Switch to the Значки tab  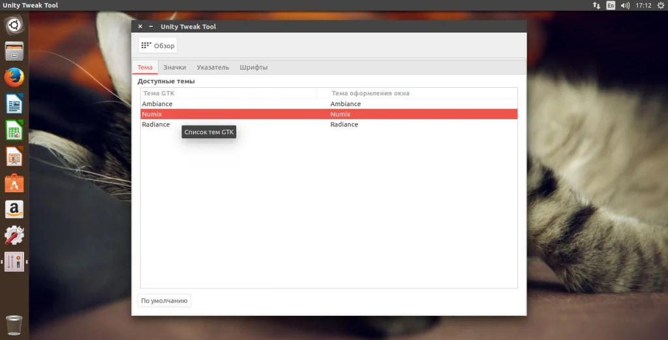[x=175, y=67]
